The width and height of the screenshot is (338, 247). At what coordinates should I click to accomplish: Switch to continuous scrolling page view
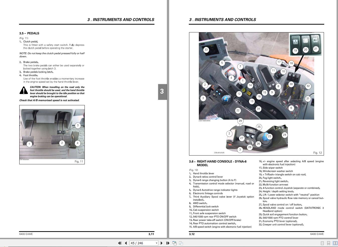pos(329,243)
